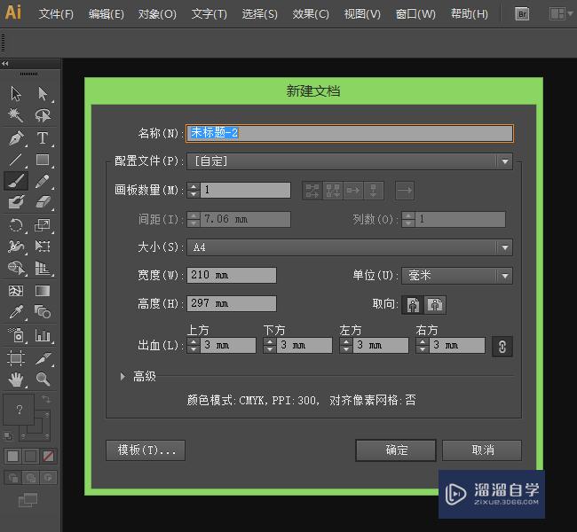This screenshot has height=532, width=577.
Task: Select the Eraser tool
Action: [x=43, y=202]
